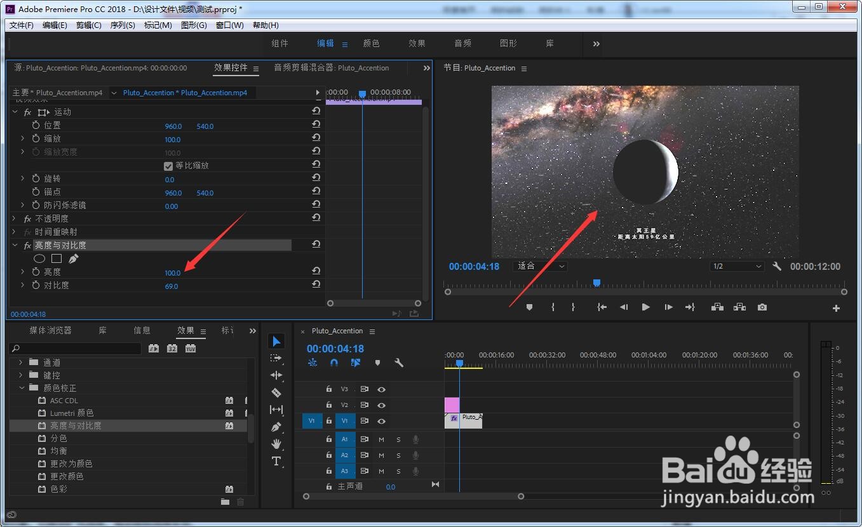Select the Type tool
This screenshot has width=862, height=527.
(x=276, y=461)
